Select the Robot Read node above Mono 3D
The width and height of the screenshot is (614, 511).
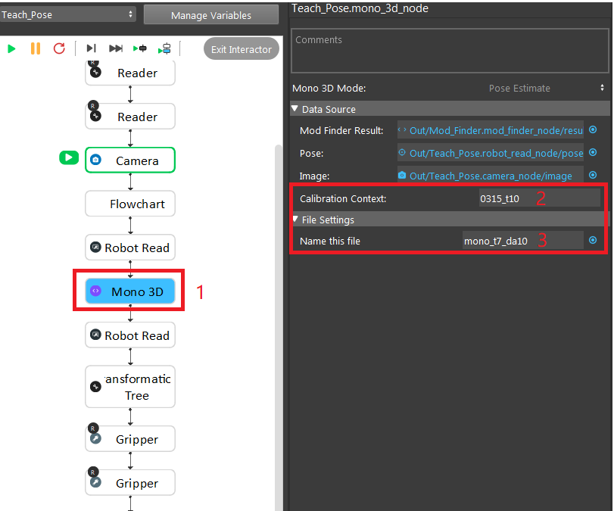pyautogui.click(x=130, y=248)
